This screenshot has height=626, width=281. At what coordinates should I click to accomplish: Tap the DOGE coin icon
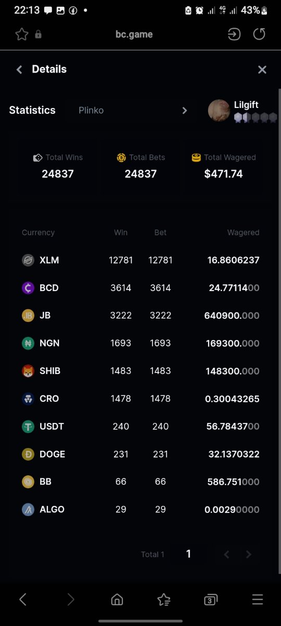point(28,454)
